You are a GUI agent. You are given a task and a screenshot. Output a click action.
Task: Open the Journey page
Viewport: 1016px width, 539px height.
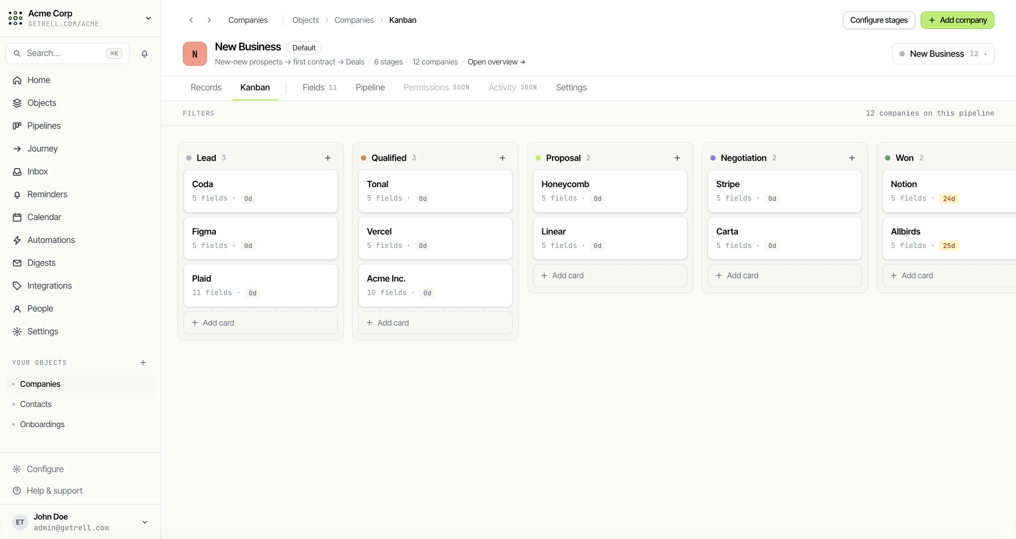pos(80,149)
